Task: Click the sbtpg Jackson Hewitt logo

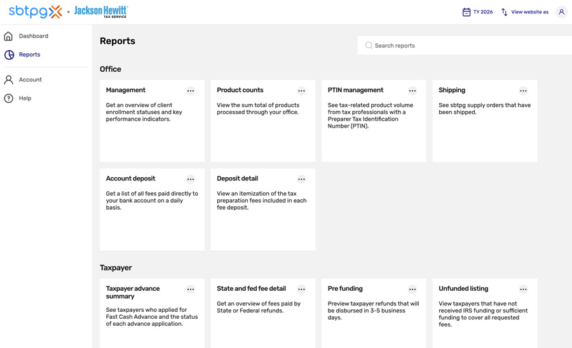Action: coord(68,11)
